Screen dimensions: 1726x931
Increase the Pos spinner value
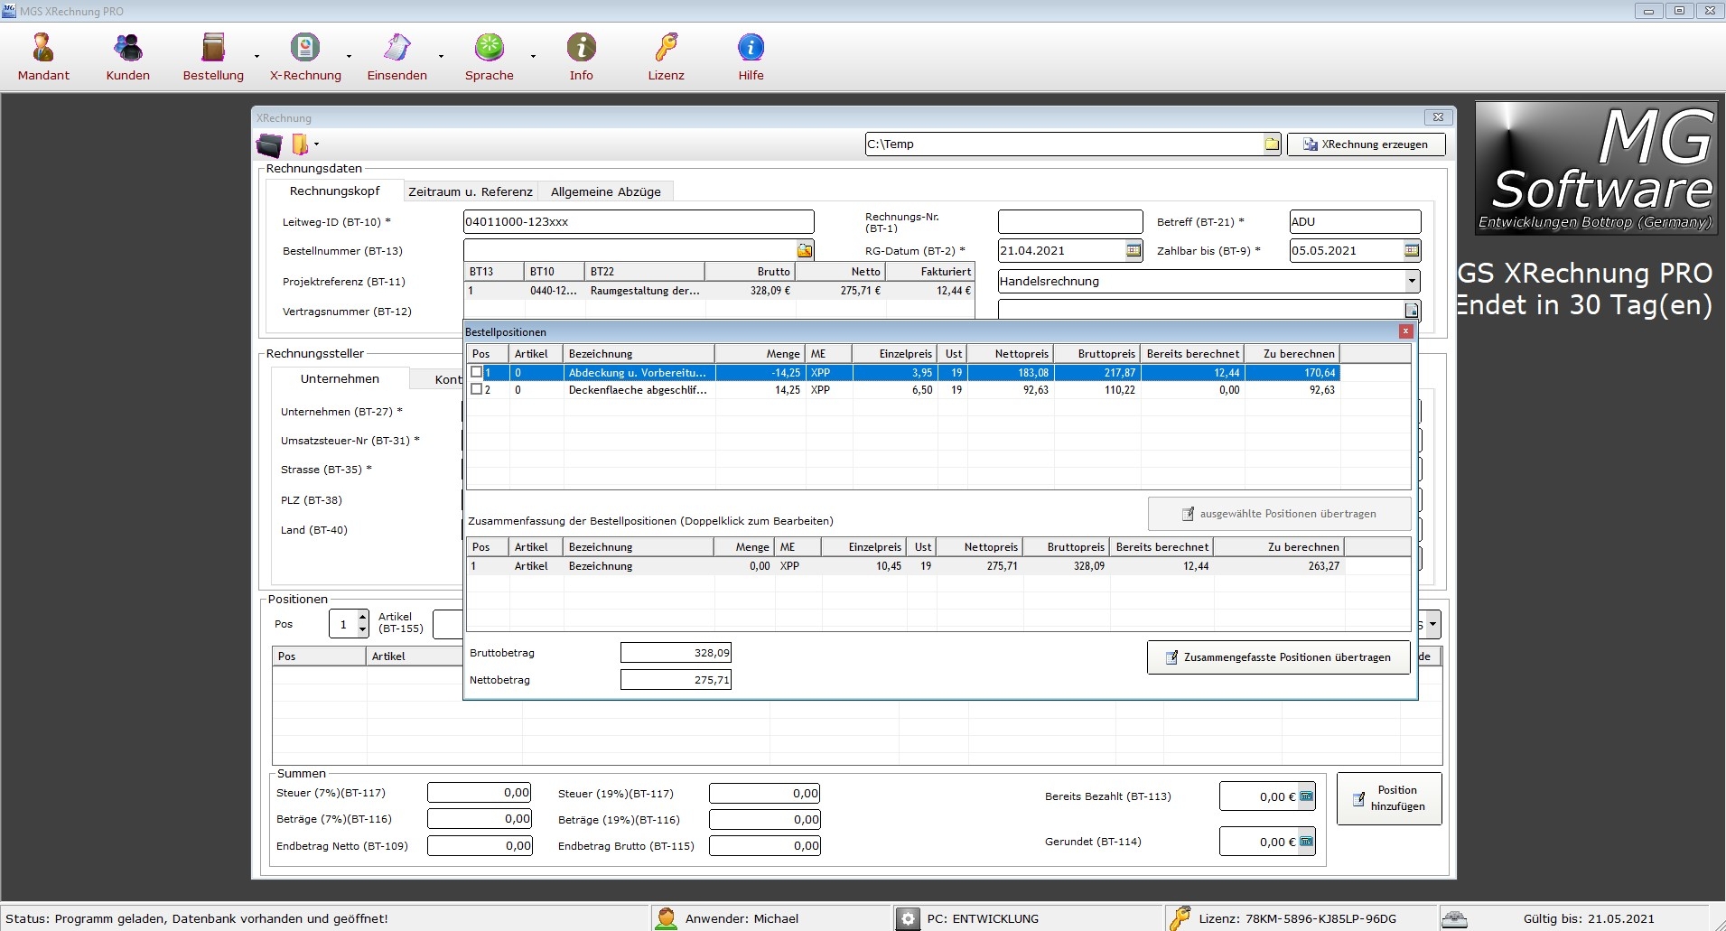[x=363, y=618]
